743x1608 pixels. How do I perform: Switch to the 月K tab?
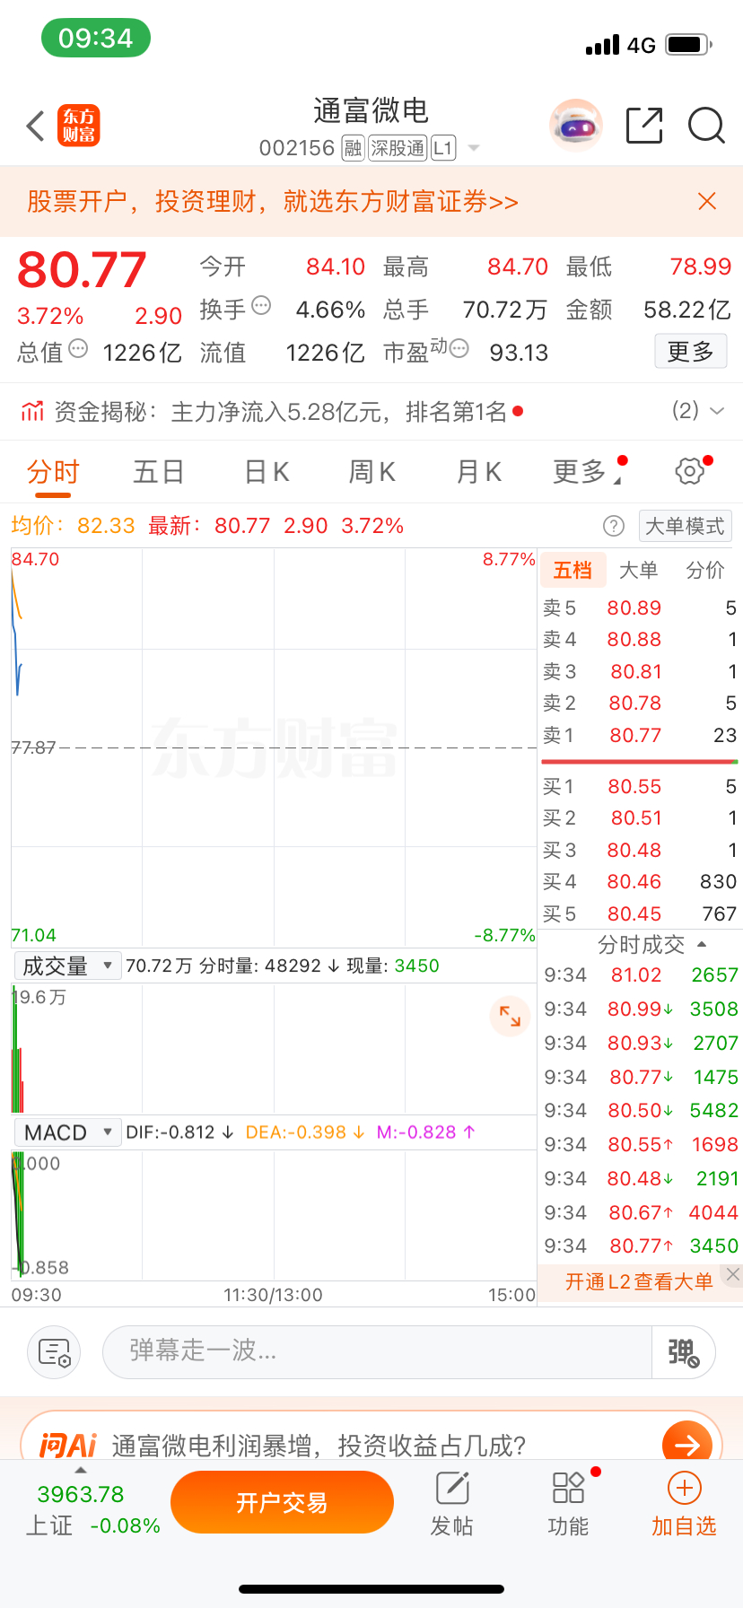tap(479, 471)
